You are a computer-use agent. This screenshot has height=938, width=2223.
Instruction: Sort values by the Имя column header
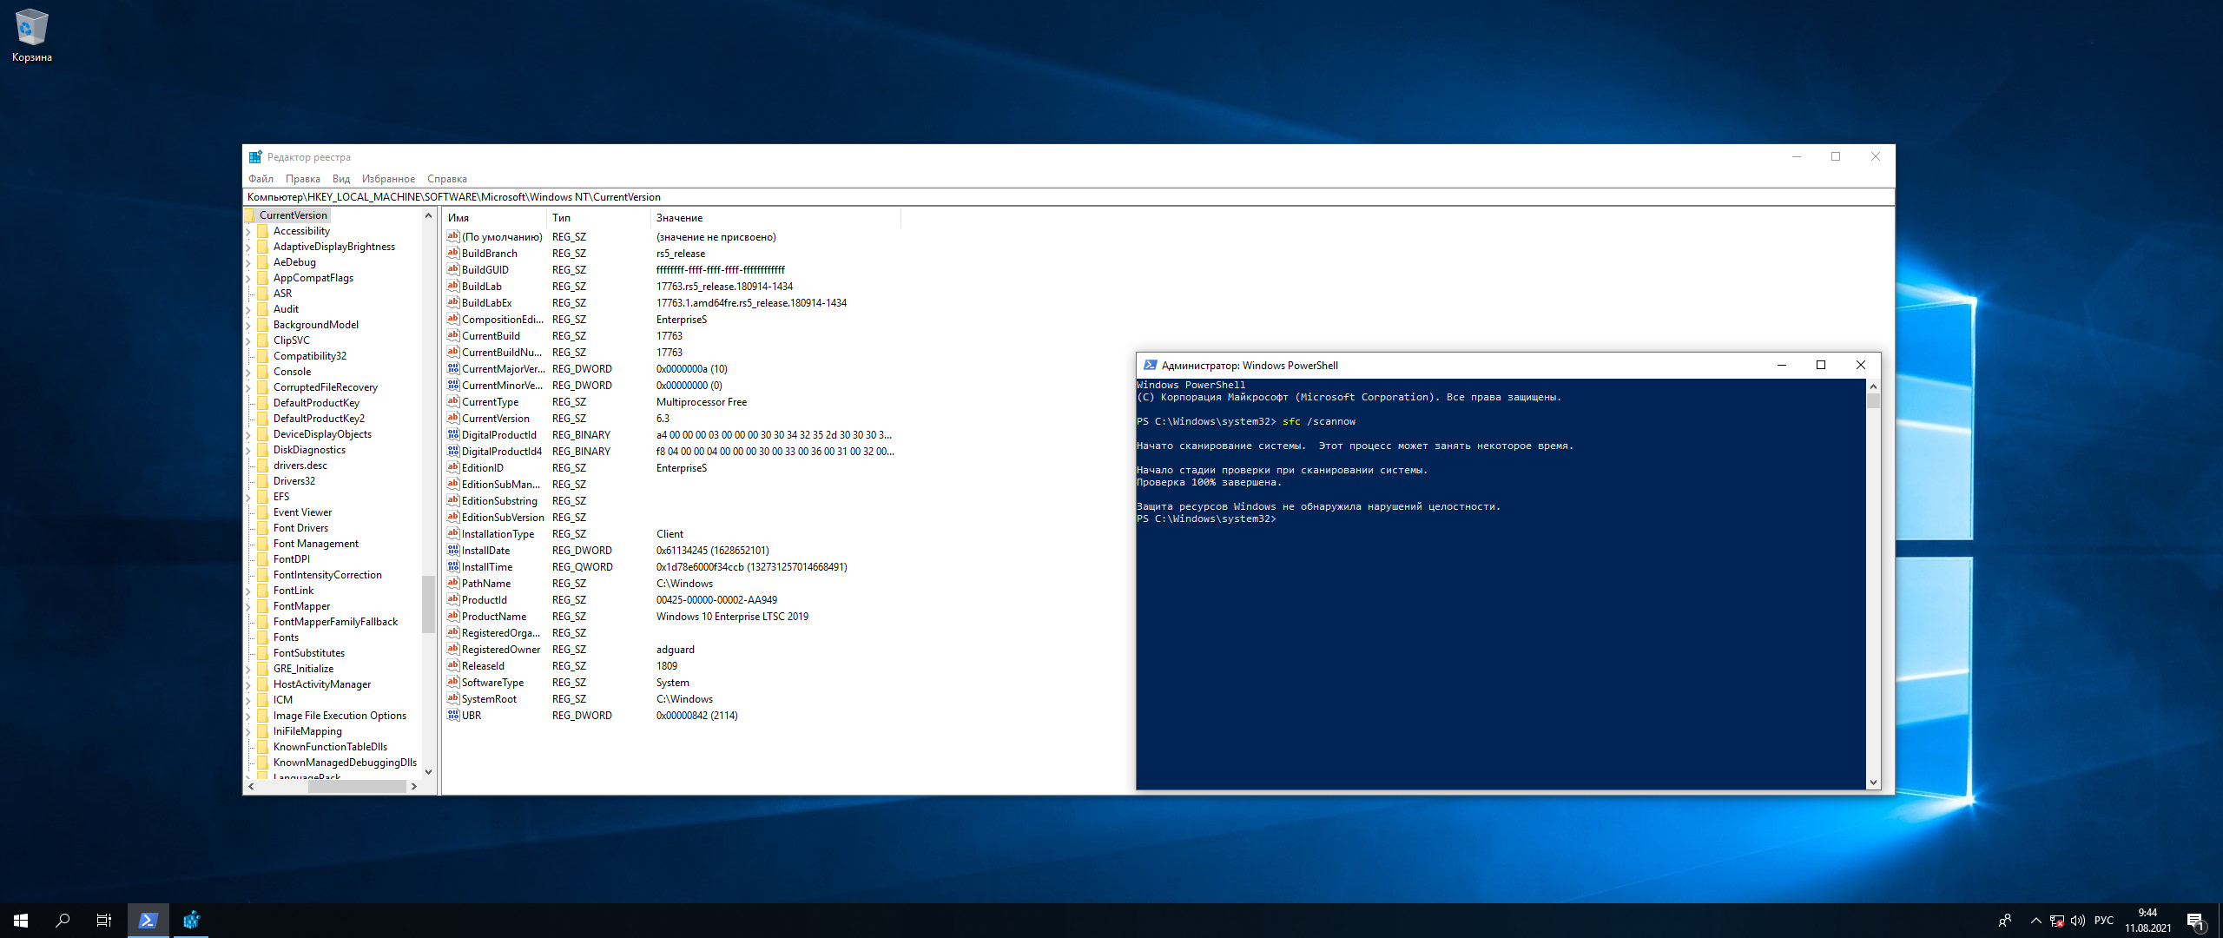pos(494,218)
